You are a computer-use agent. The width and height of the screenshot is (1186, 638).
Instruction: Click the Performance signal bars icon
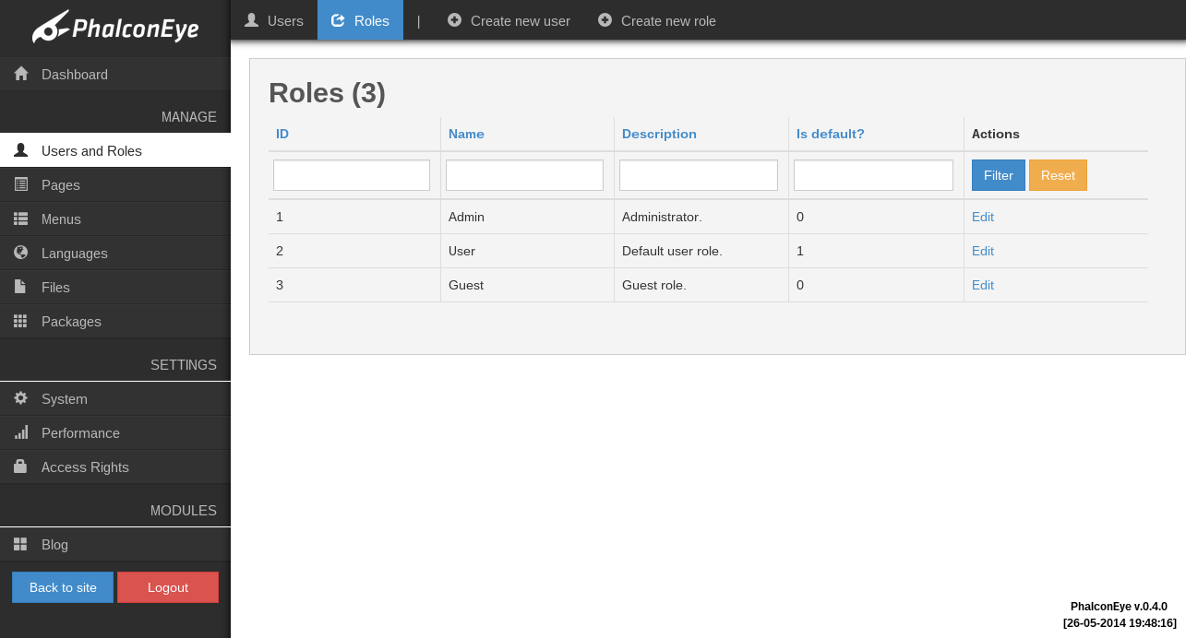[21, 432]
